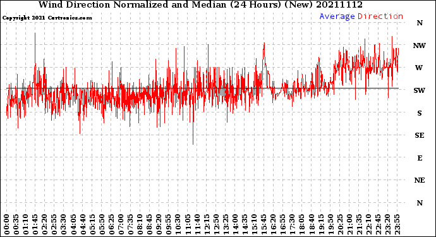Image resolution: width=436 pixels, height=237 pixels.
Task: Click the 18:05 time label
Action: [302, 224]
